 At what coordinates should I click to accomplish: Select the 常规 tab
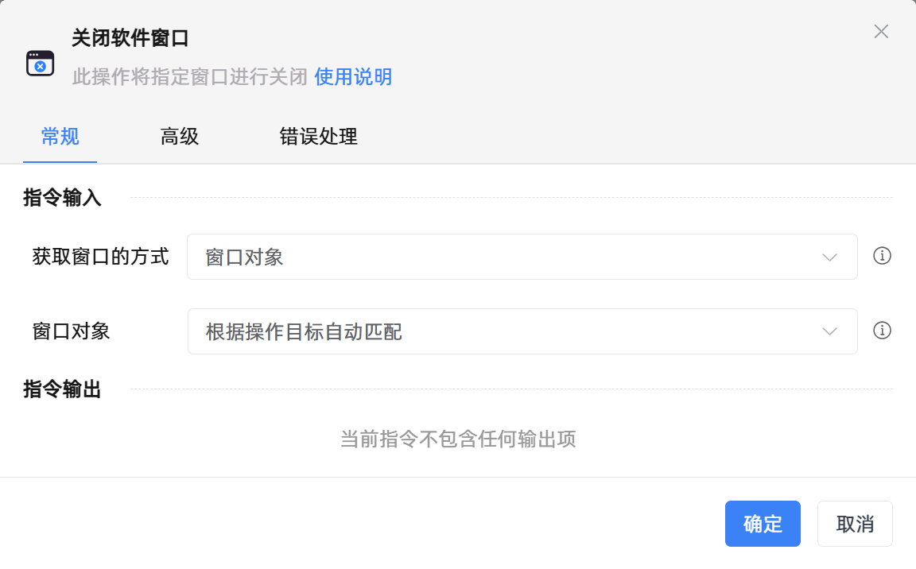pyautogui.click(x=60, y=137)
